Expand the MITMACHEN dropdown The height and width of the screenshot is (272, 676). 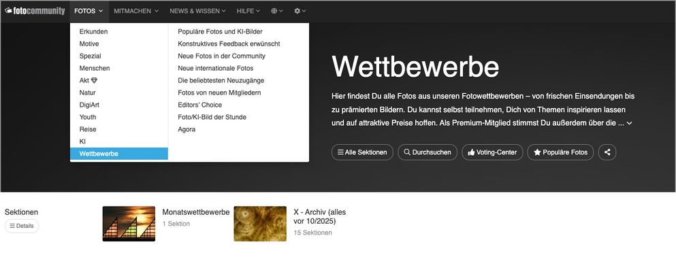coord(136,11)
